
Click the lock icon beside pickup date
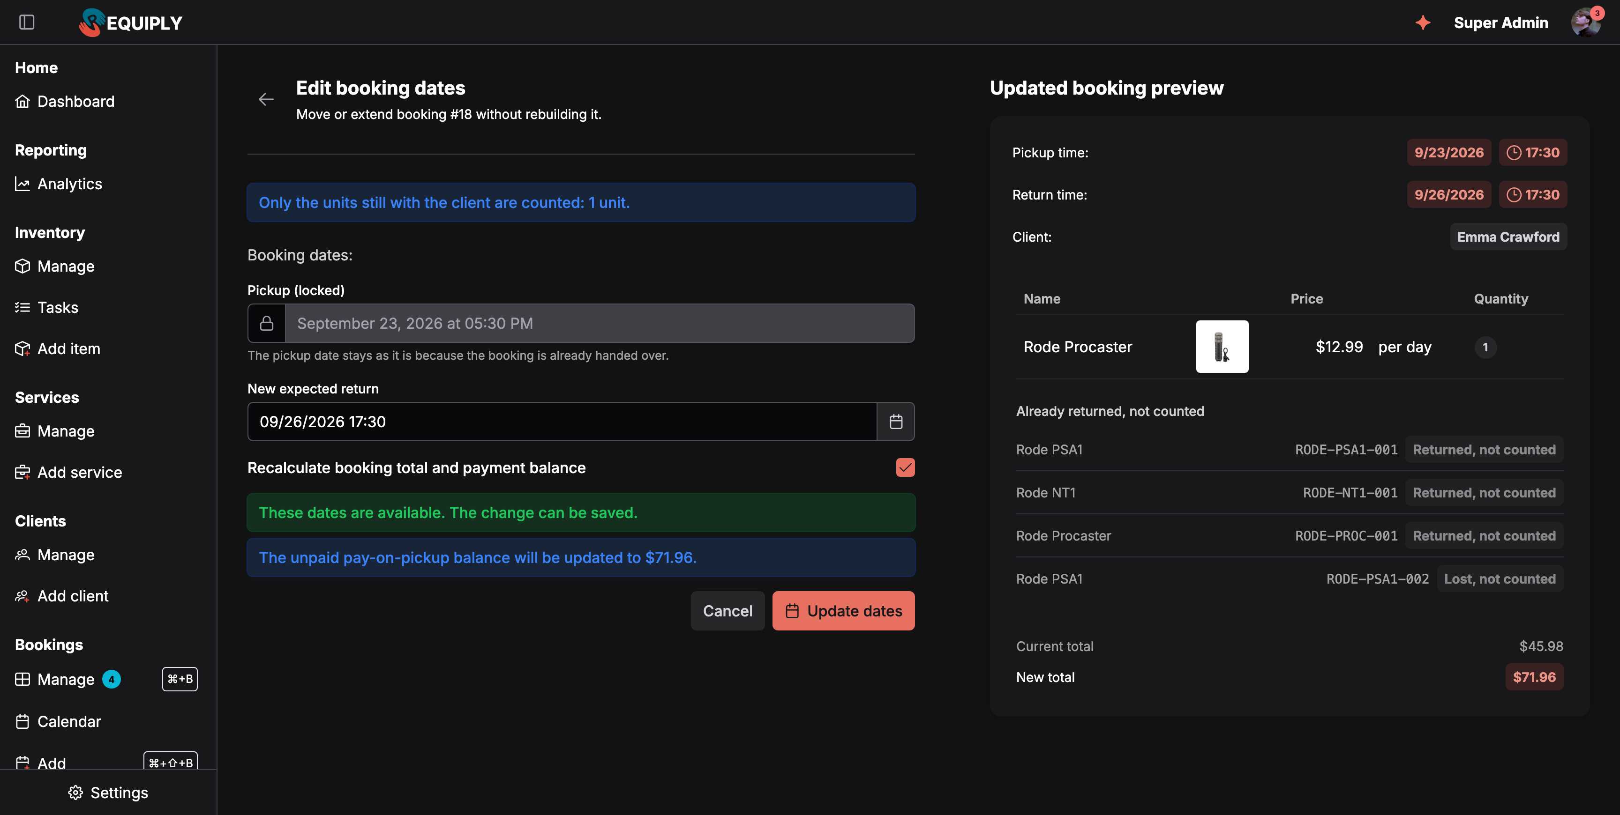[x=267, y=323]
